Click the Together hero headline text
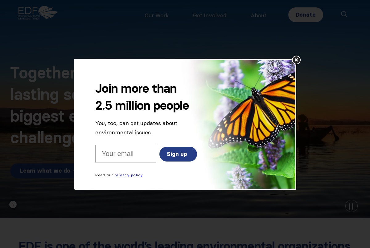This screenshot has width=370, height=248. tap(42, 105)
